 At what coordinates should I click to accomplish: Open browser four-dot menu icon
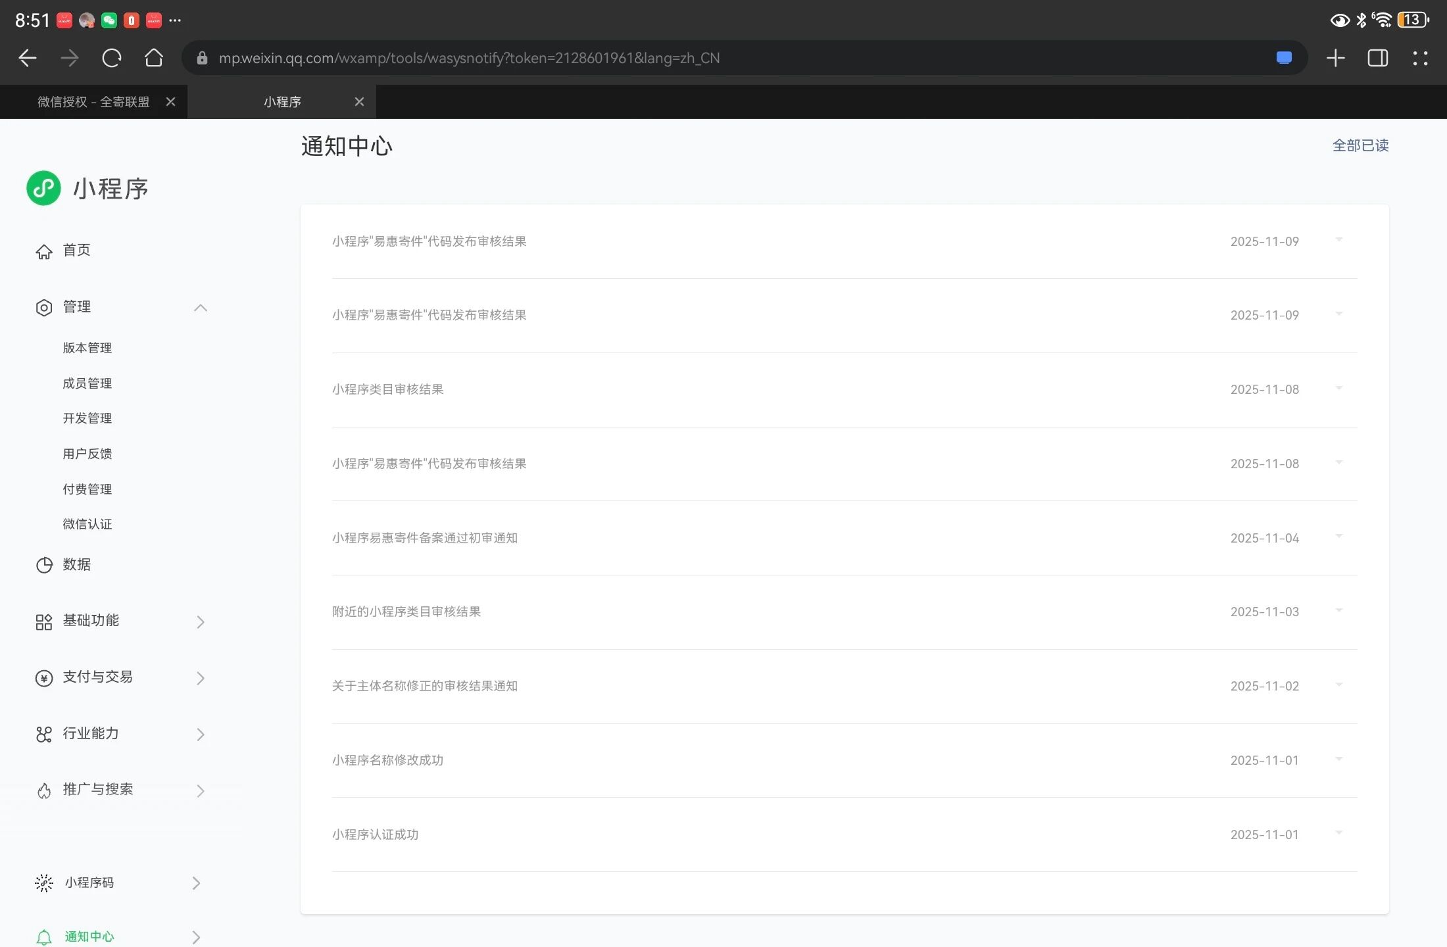(x=1420, y=59)
